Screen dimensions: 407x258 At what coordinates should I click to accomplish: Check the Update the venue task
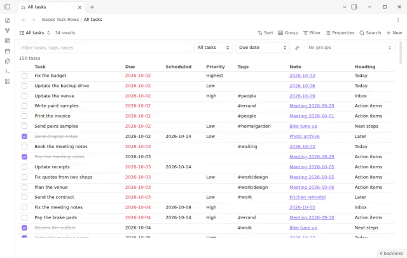pyautogui.click(x=24, y=96)
